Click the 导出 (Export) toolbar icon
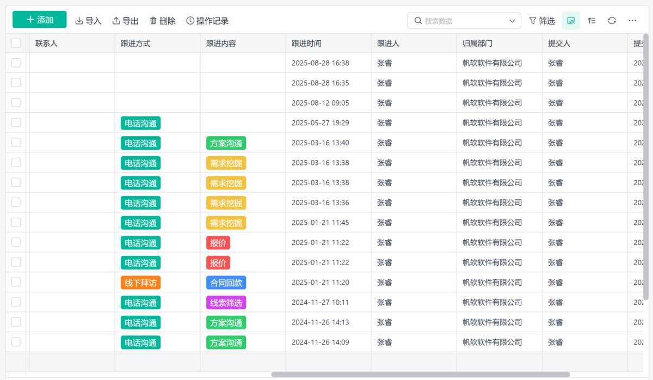 (116, 21)
